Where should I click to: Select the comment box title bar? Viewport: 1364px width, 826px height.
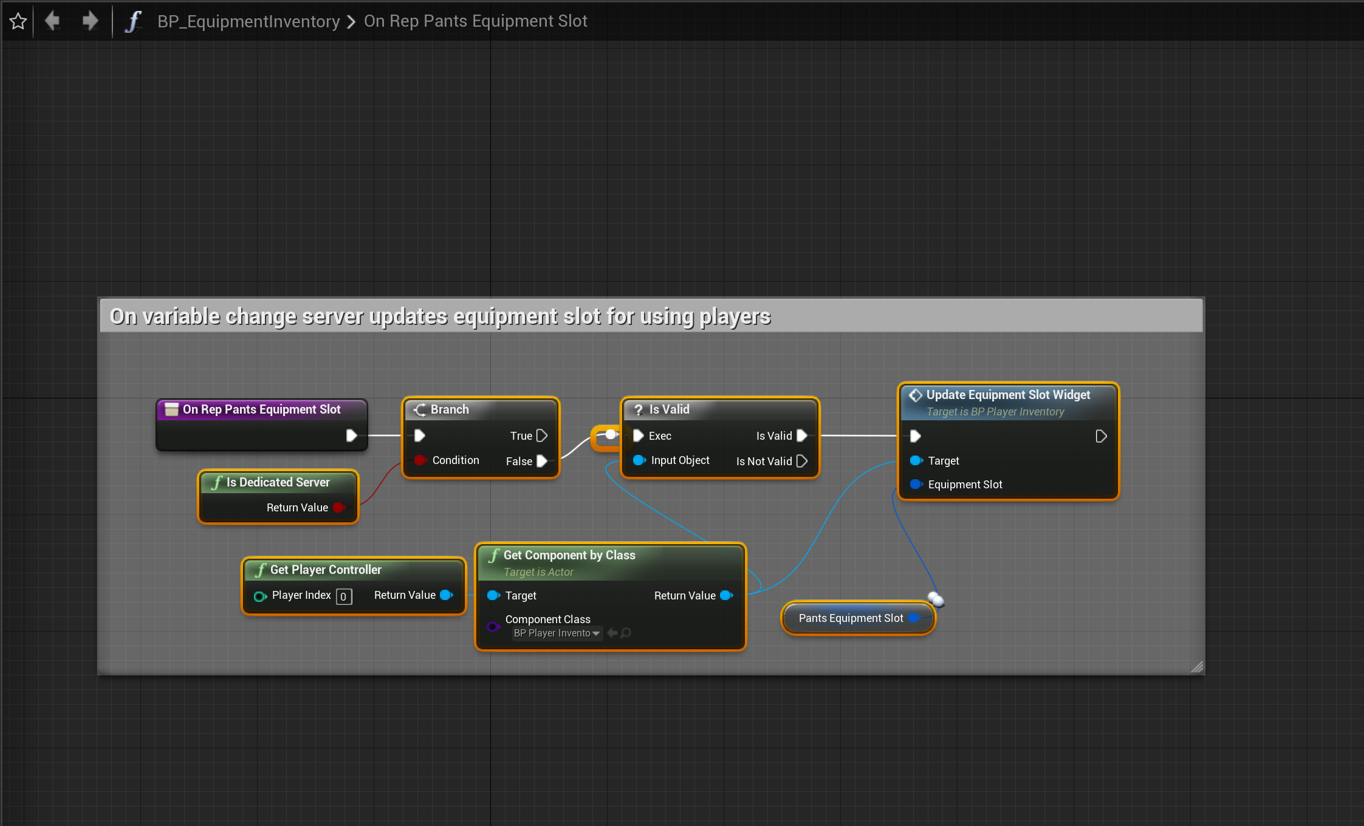point(650,316)
